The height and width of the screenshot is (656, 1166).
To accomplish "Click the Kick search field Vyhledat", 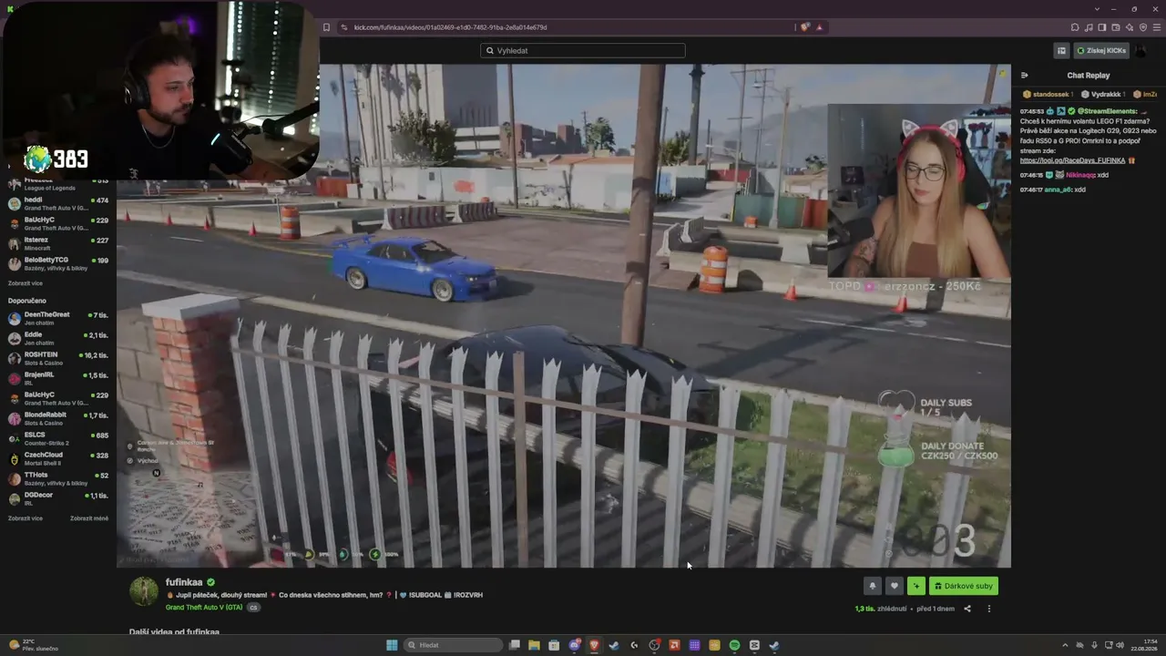I will 583,50.
